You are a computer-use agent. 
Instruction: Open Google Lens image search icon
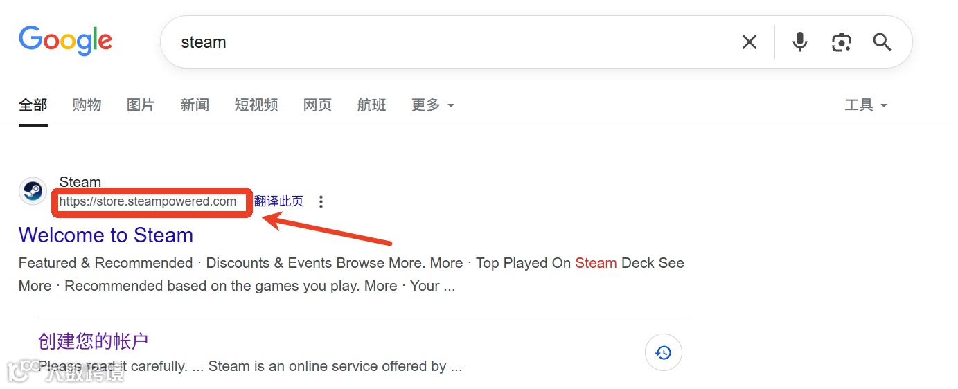(x=841, y=42)
